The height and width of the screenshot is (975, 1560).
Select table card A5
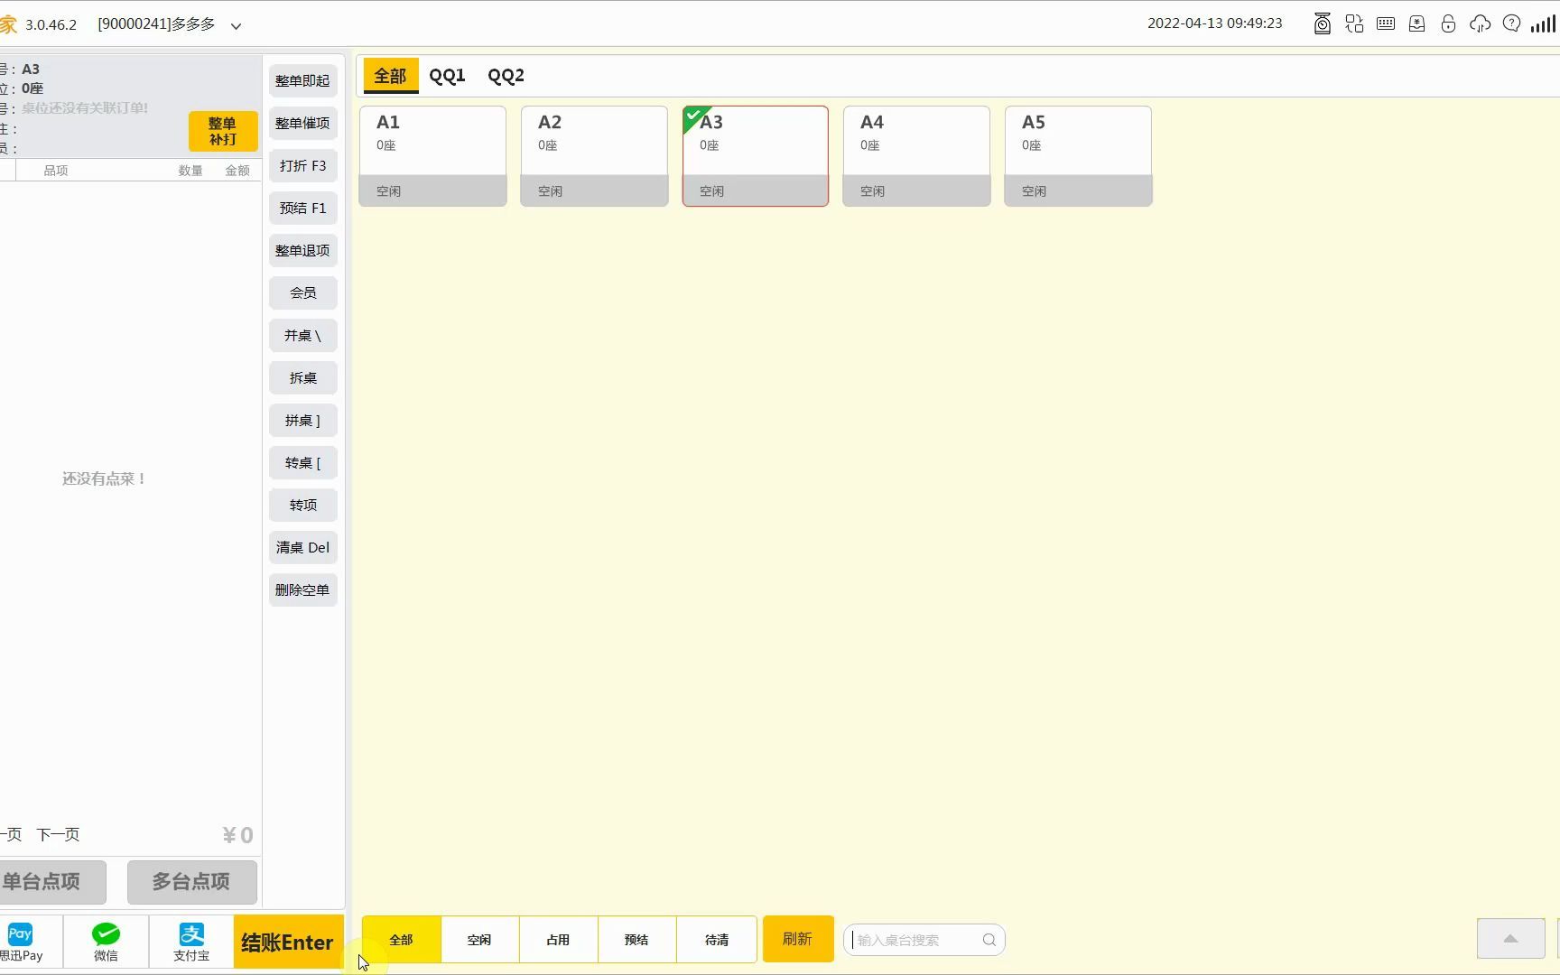[1078, 156]
